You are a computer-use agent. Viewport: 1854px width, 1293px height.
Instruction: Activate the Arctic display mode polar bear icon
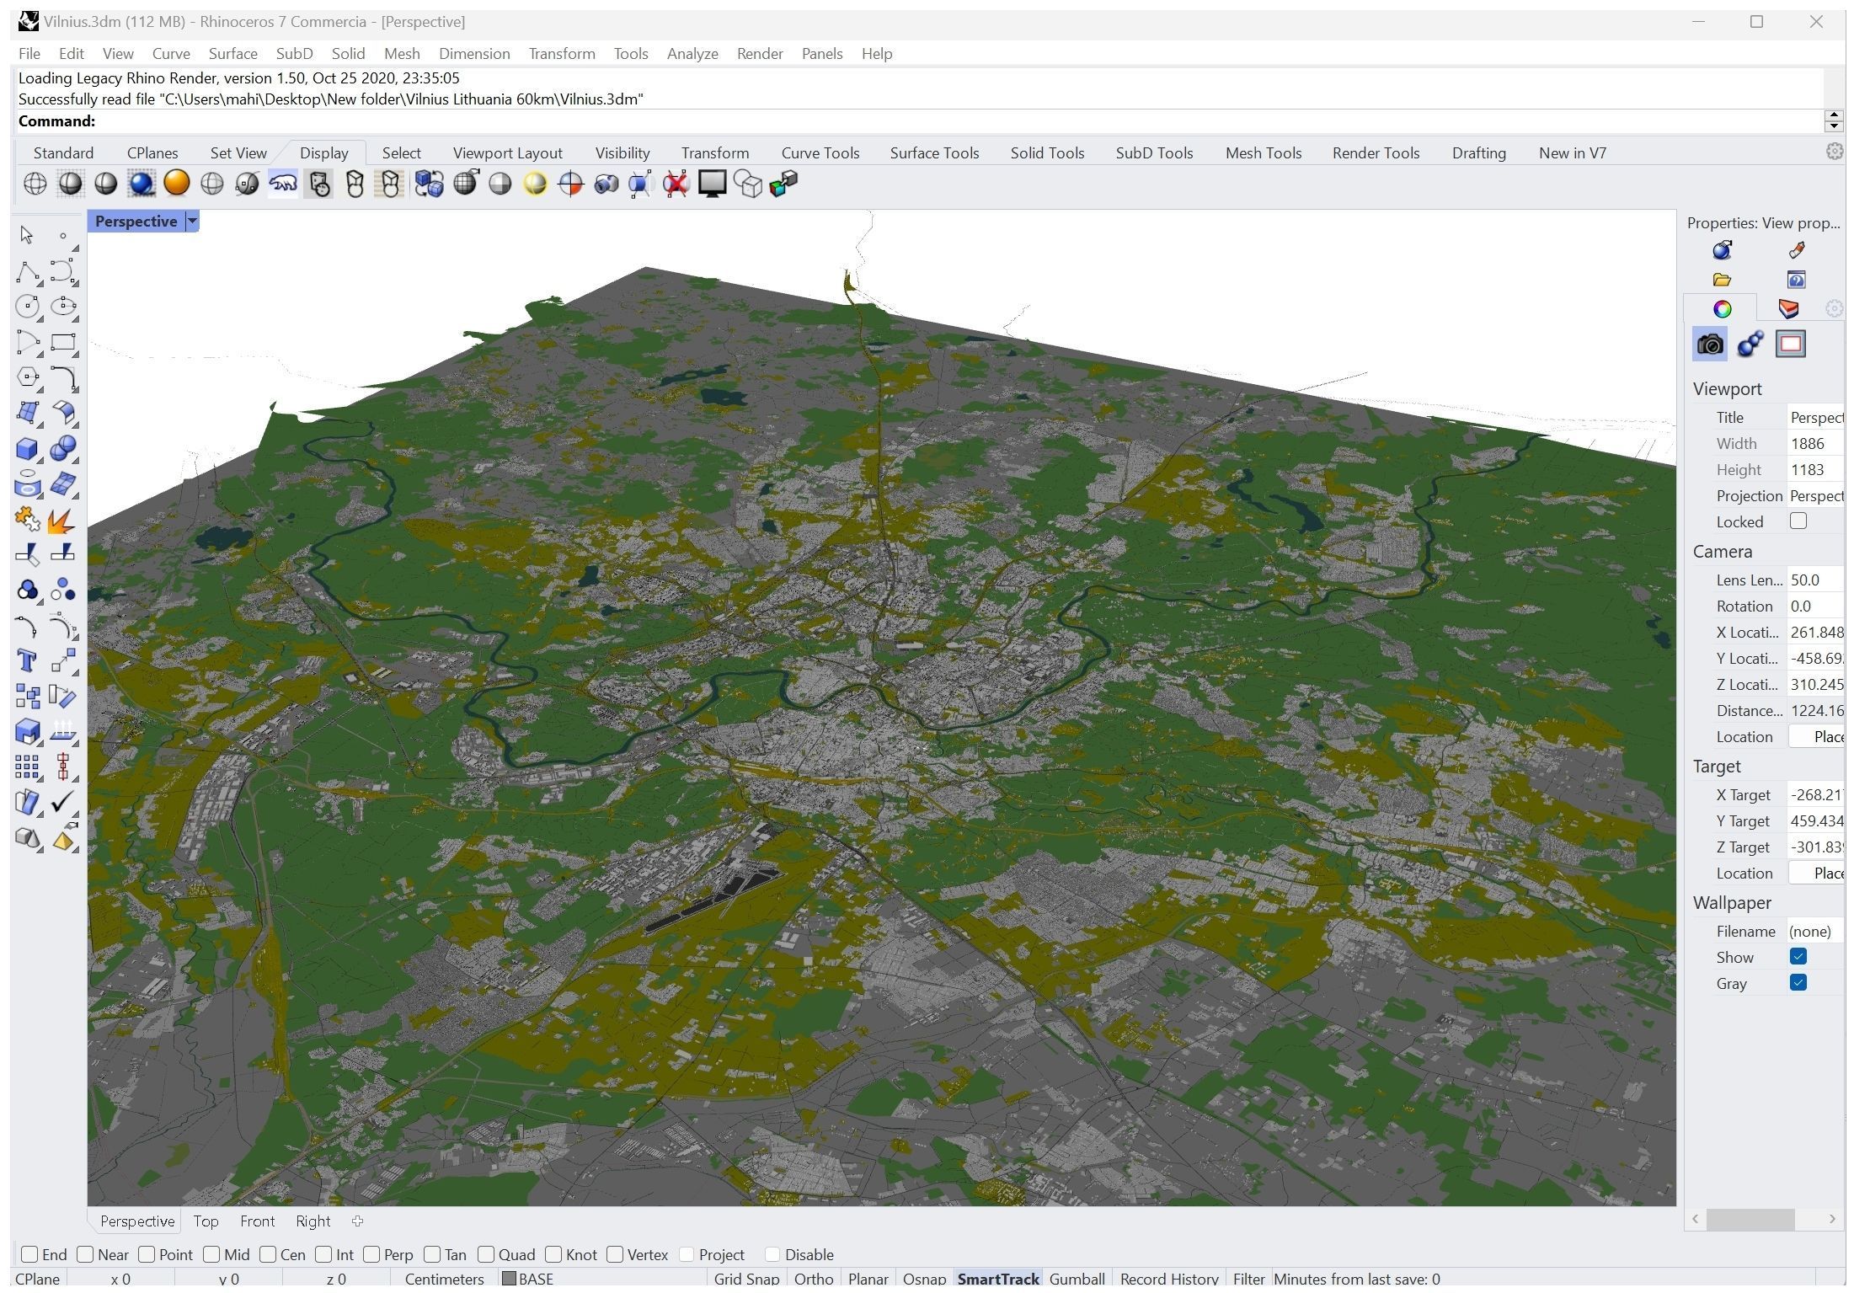click(283, 184)
